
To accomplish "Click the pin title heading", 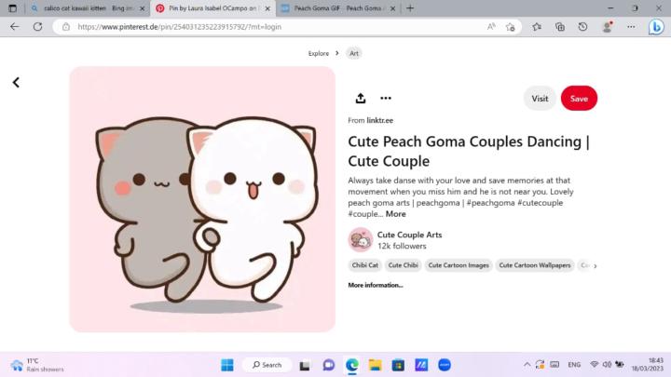I will coord(469,152).
